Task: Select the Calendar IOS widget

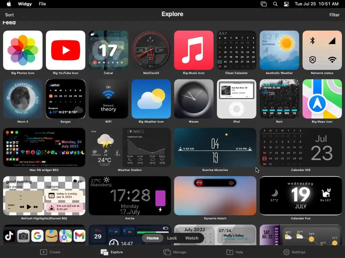Action: click(x=301, y=147)
